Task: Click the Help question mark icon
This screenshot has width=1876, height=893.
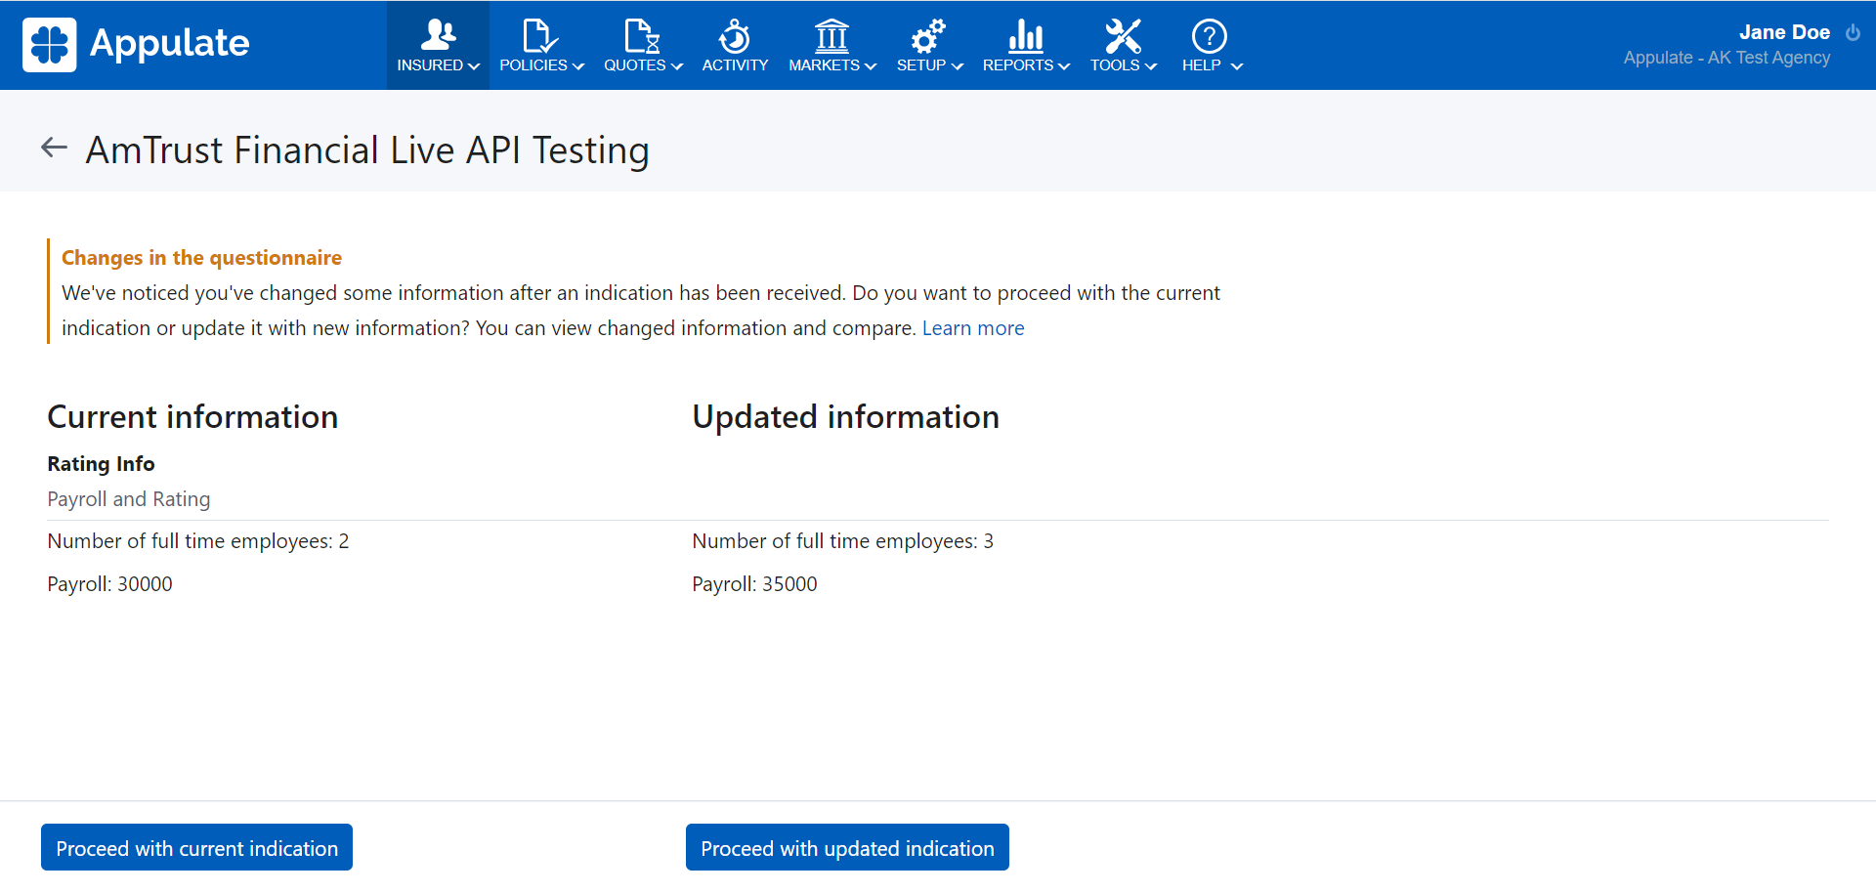Action: click(x=1209, y=36)
